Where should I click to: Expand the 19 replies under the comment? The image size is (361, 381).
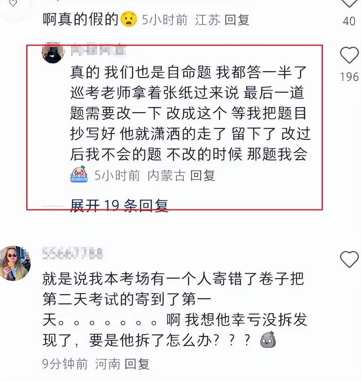pos(119,206)
